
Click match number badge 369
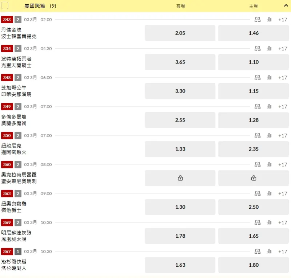(x=7, y=222)
